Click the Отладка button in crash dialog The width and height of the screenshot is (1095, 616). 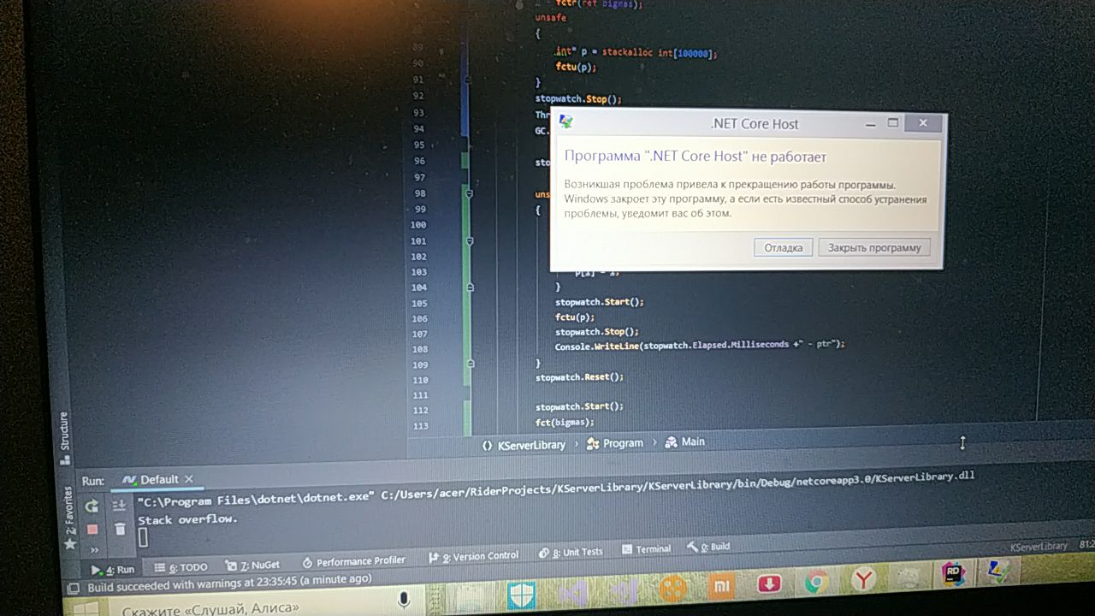(783, 247)
